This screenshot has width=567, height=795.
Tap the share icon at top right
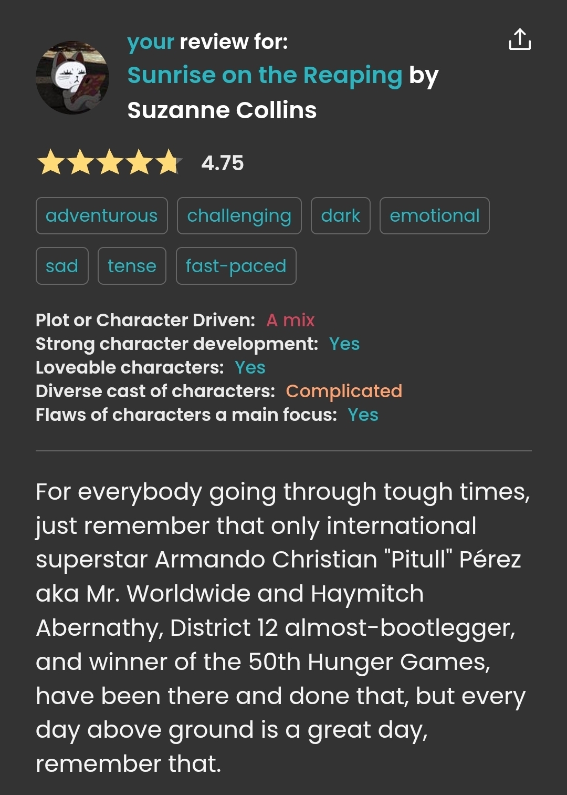[520, 40]
